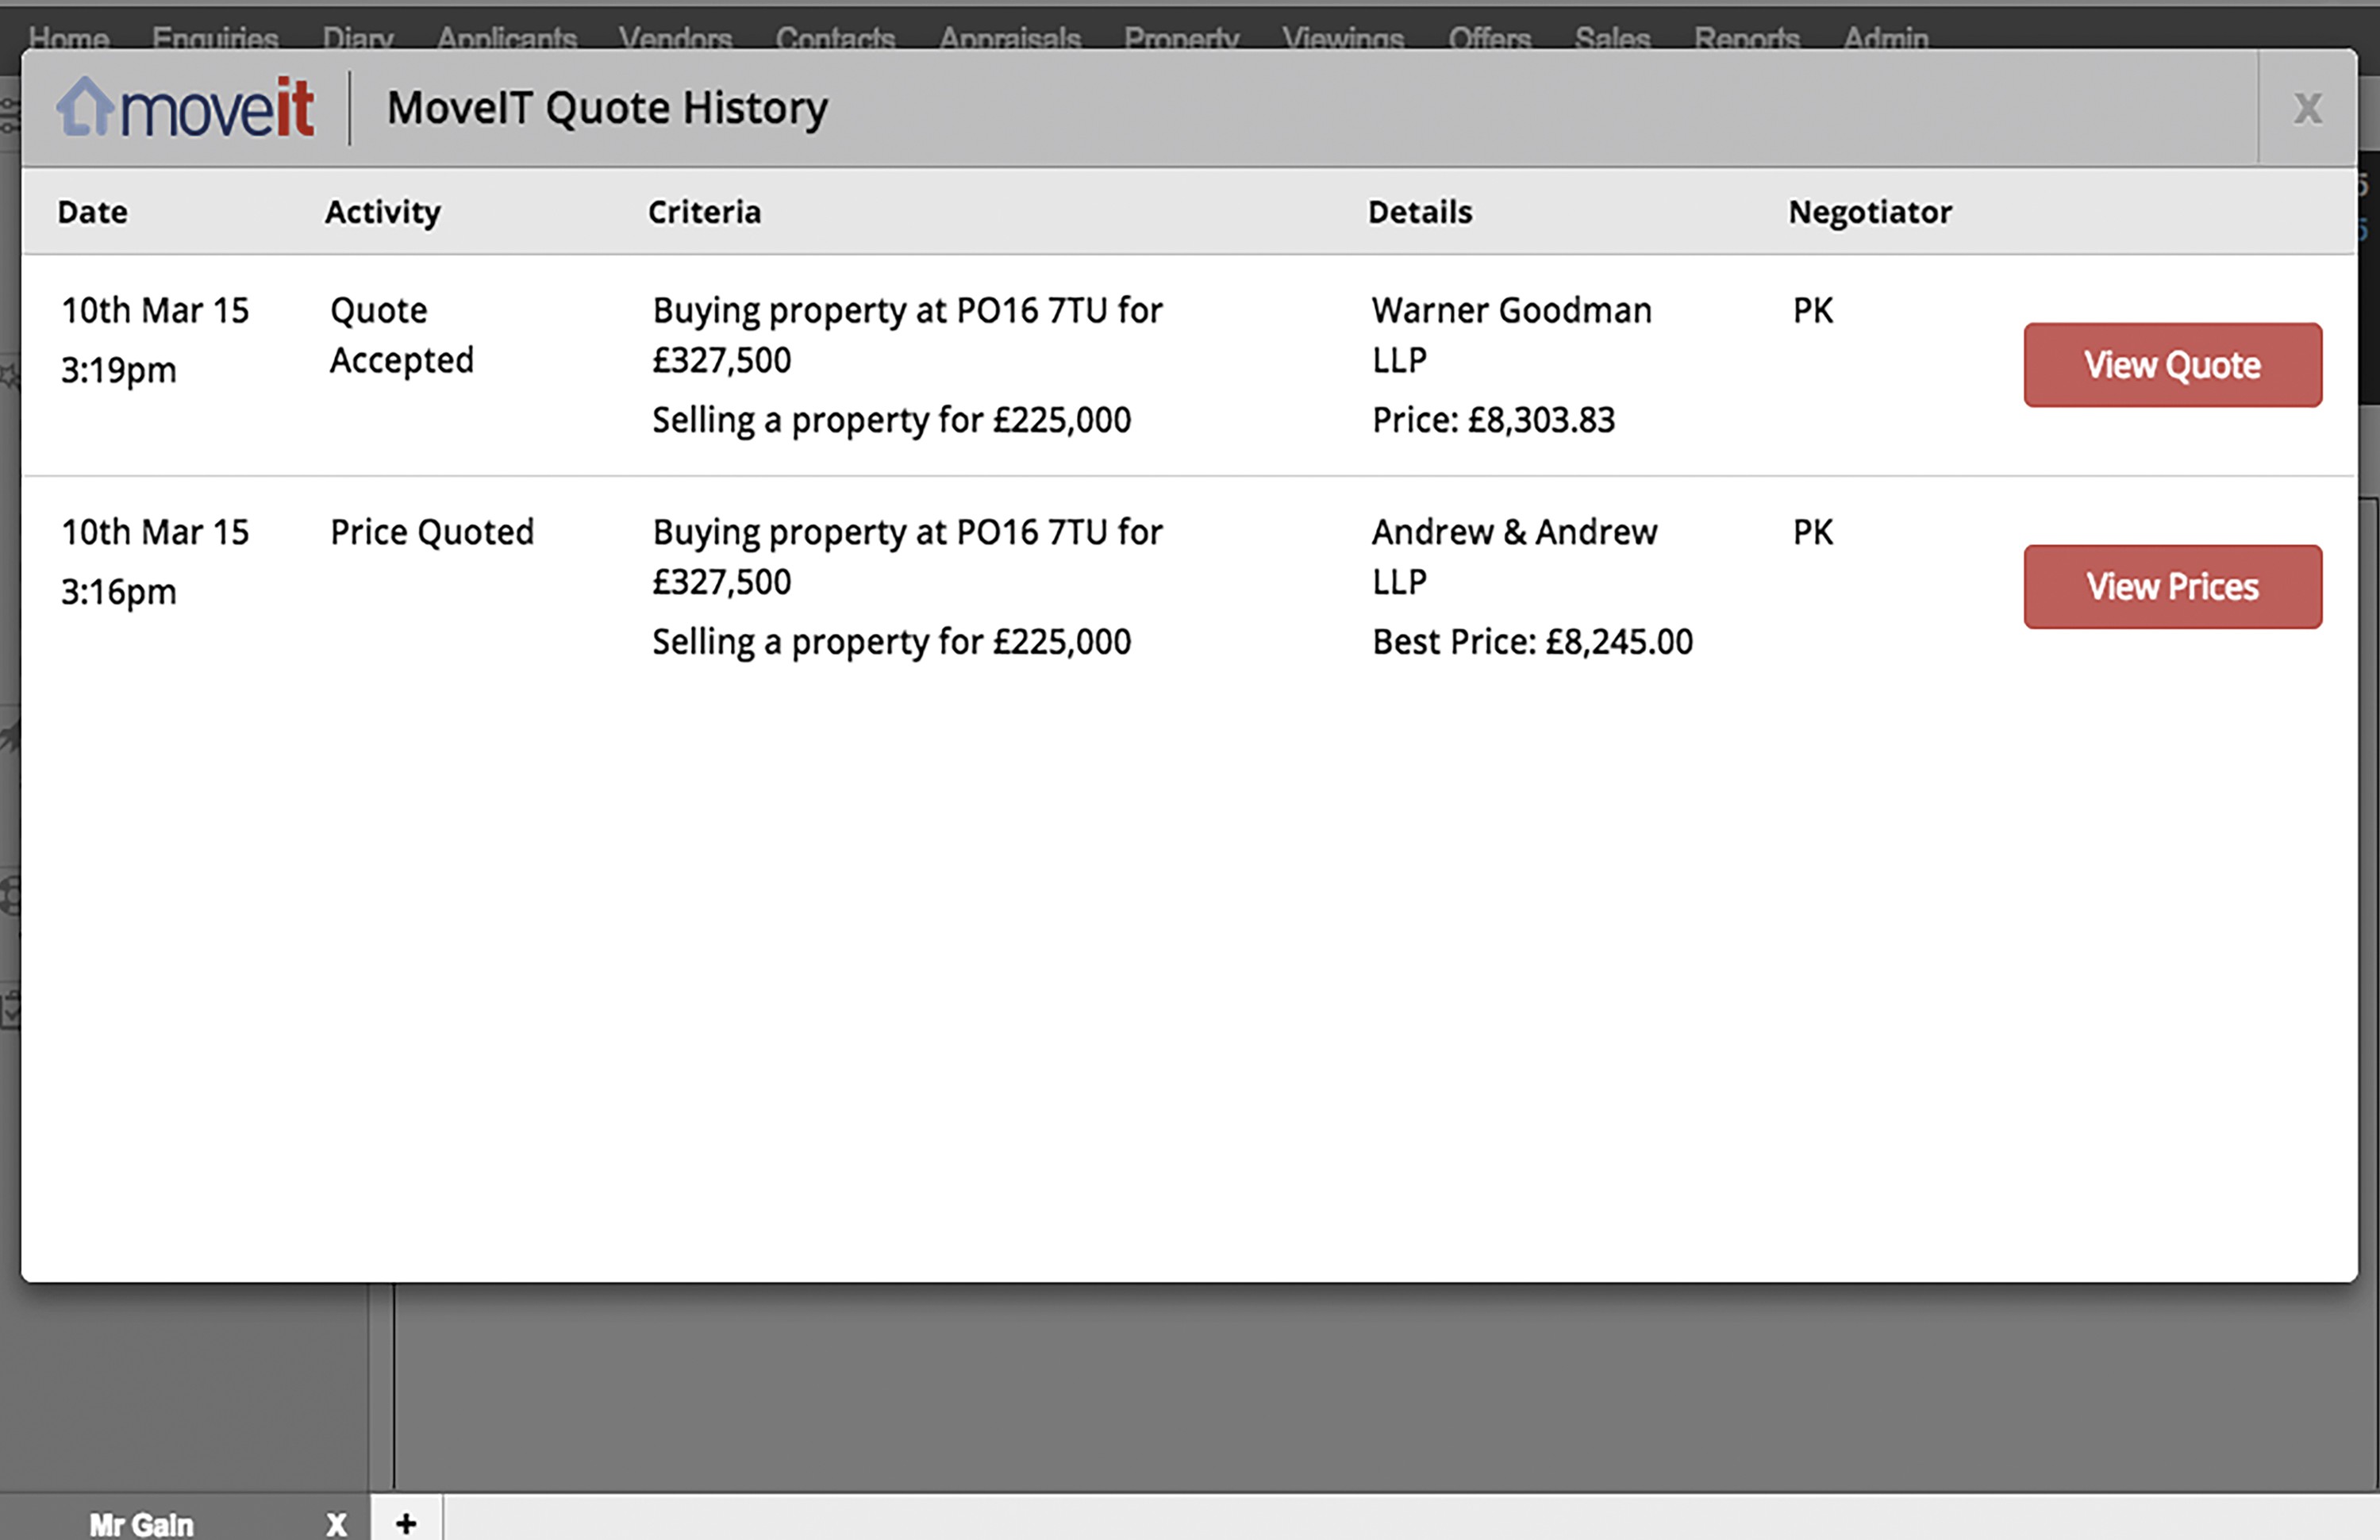The height and width of the screenshot is (1540, 2380).
Task: Close the MoveIT Quote History dialog
Action: (2307, 108)
